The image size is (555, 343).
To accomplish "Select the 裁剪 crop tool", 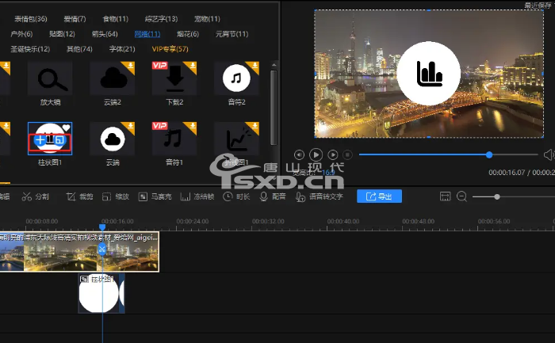I will (79, 196).
